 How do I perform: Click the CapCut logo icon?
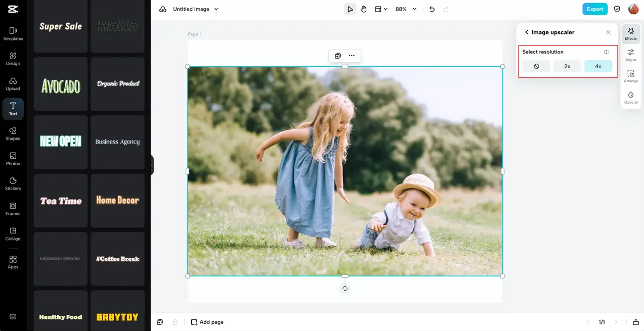click(13, 9)
